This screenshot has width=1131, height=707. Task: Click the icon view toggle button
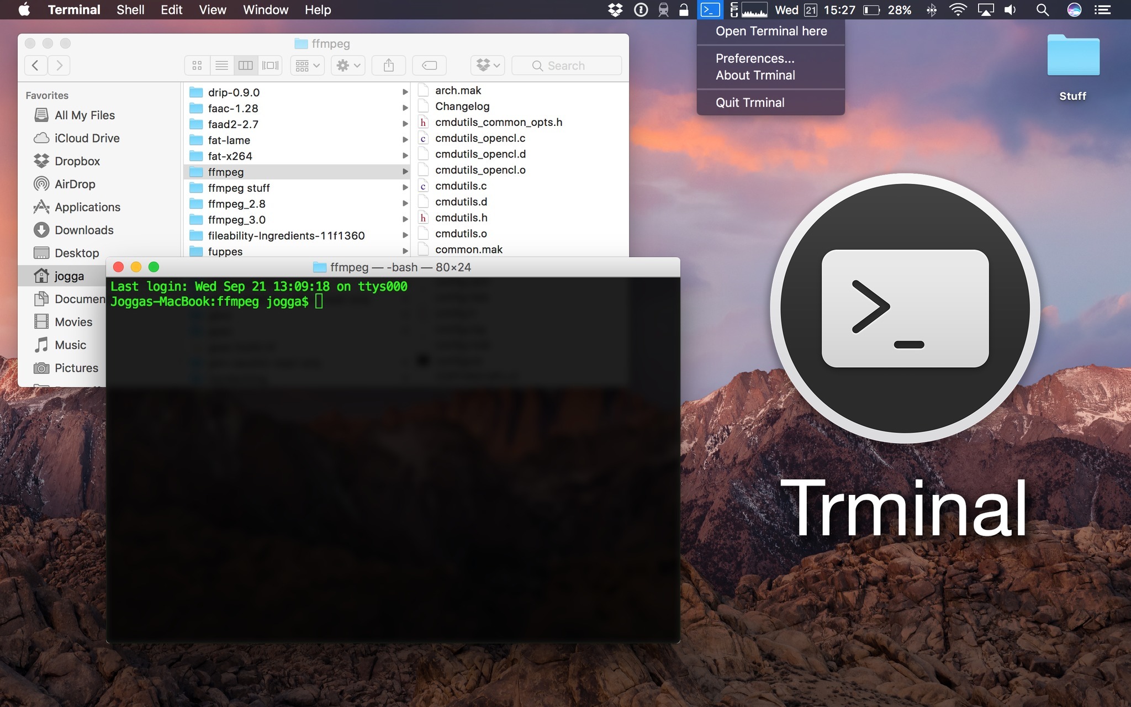[x=196, y=65]
